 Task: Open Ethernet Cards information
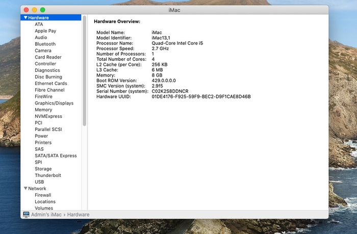(x=51, y=83)
